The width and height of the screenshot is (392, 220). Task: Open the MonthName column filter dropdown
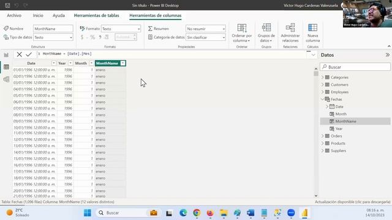123,64
